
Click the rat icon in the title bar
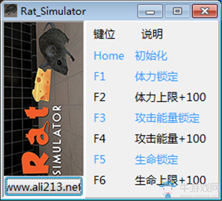pos(11,11)
